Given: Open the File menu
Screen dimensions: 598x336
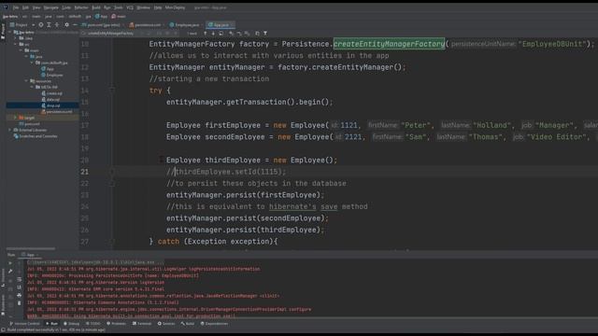Looking at the screenshot, I should tap(16, 7).
